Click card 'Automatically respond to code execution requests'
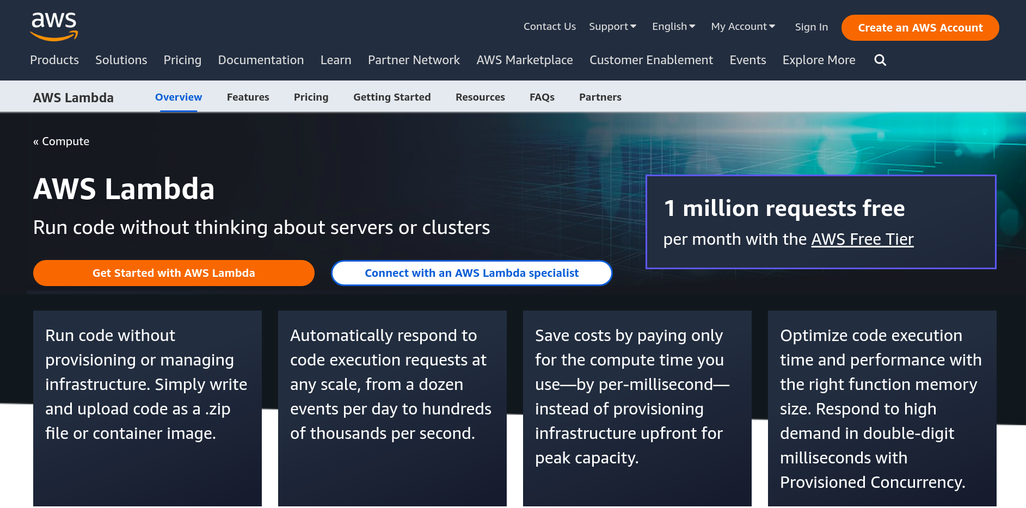Viewport: 1026px width, 508px height. pyautogui.click(x=392, y=408)
